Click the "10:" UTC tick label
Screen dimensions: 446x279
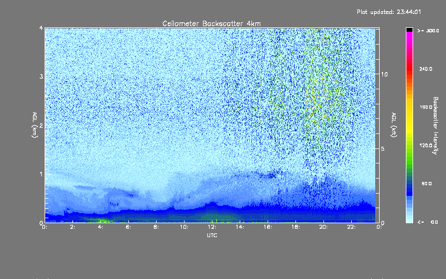[x=184, y=227]
